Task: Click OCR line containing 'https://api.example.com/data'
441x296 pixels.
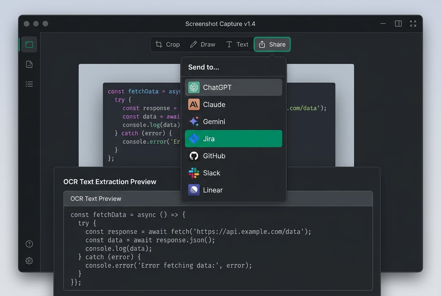Action: coord(198,232)
